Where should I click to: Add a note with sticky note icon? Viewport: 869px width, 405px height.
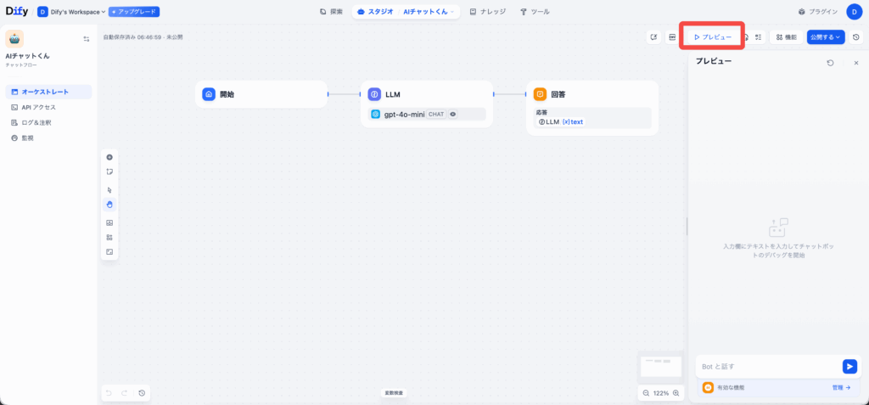tap(109, 172)
